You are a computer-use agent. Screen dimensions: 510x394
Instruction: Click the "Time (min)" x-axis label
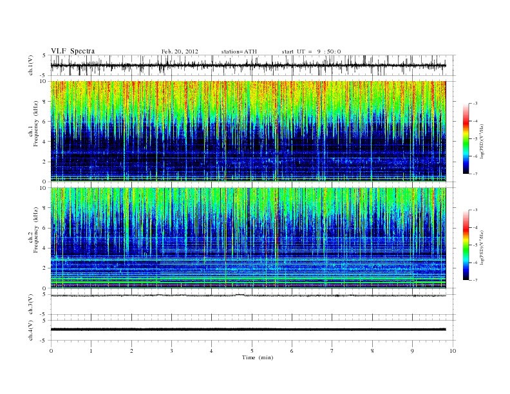click(x=258, y=357)
